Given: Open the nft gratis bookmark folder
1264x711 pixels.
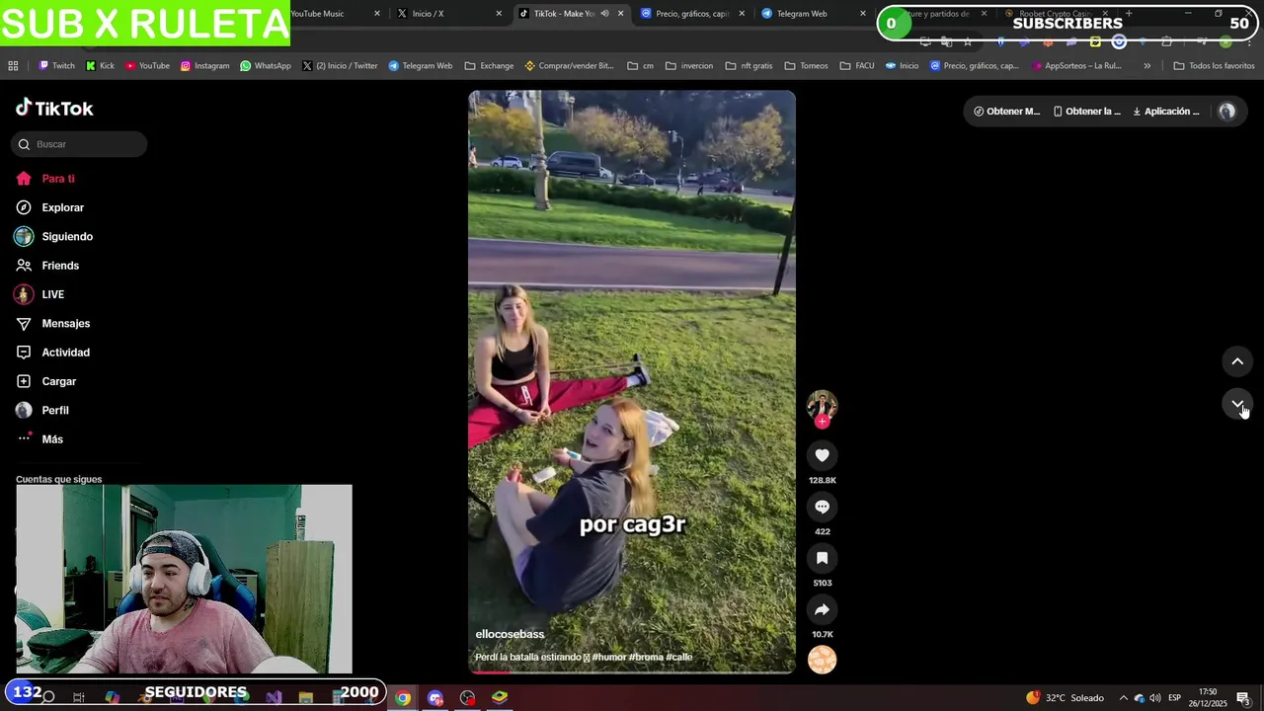Looking at the screenshot, I should [749, 66].
